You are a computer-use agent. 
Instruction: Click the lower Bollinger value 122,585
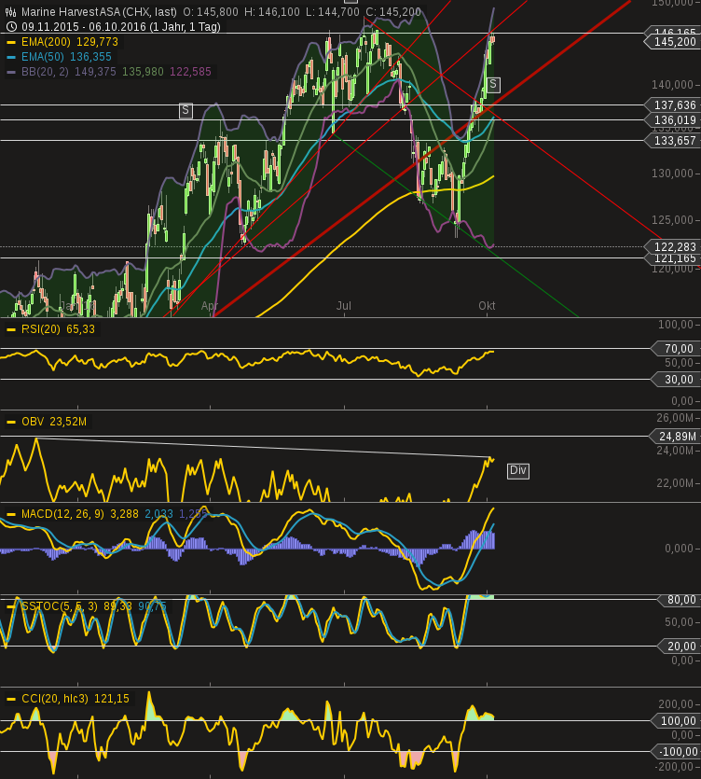click(x=191, y=72)
